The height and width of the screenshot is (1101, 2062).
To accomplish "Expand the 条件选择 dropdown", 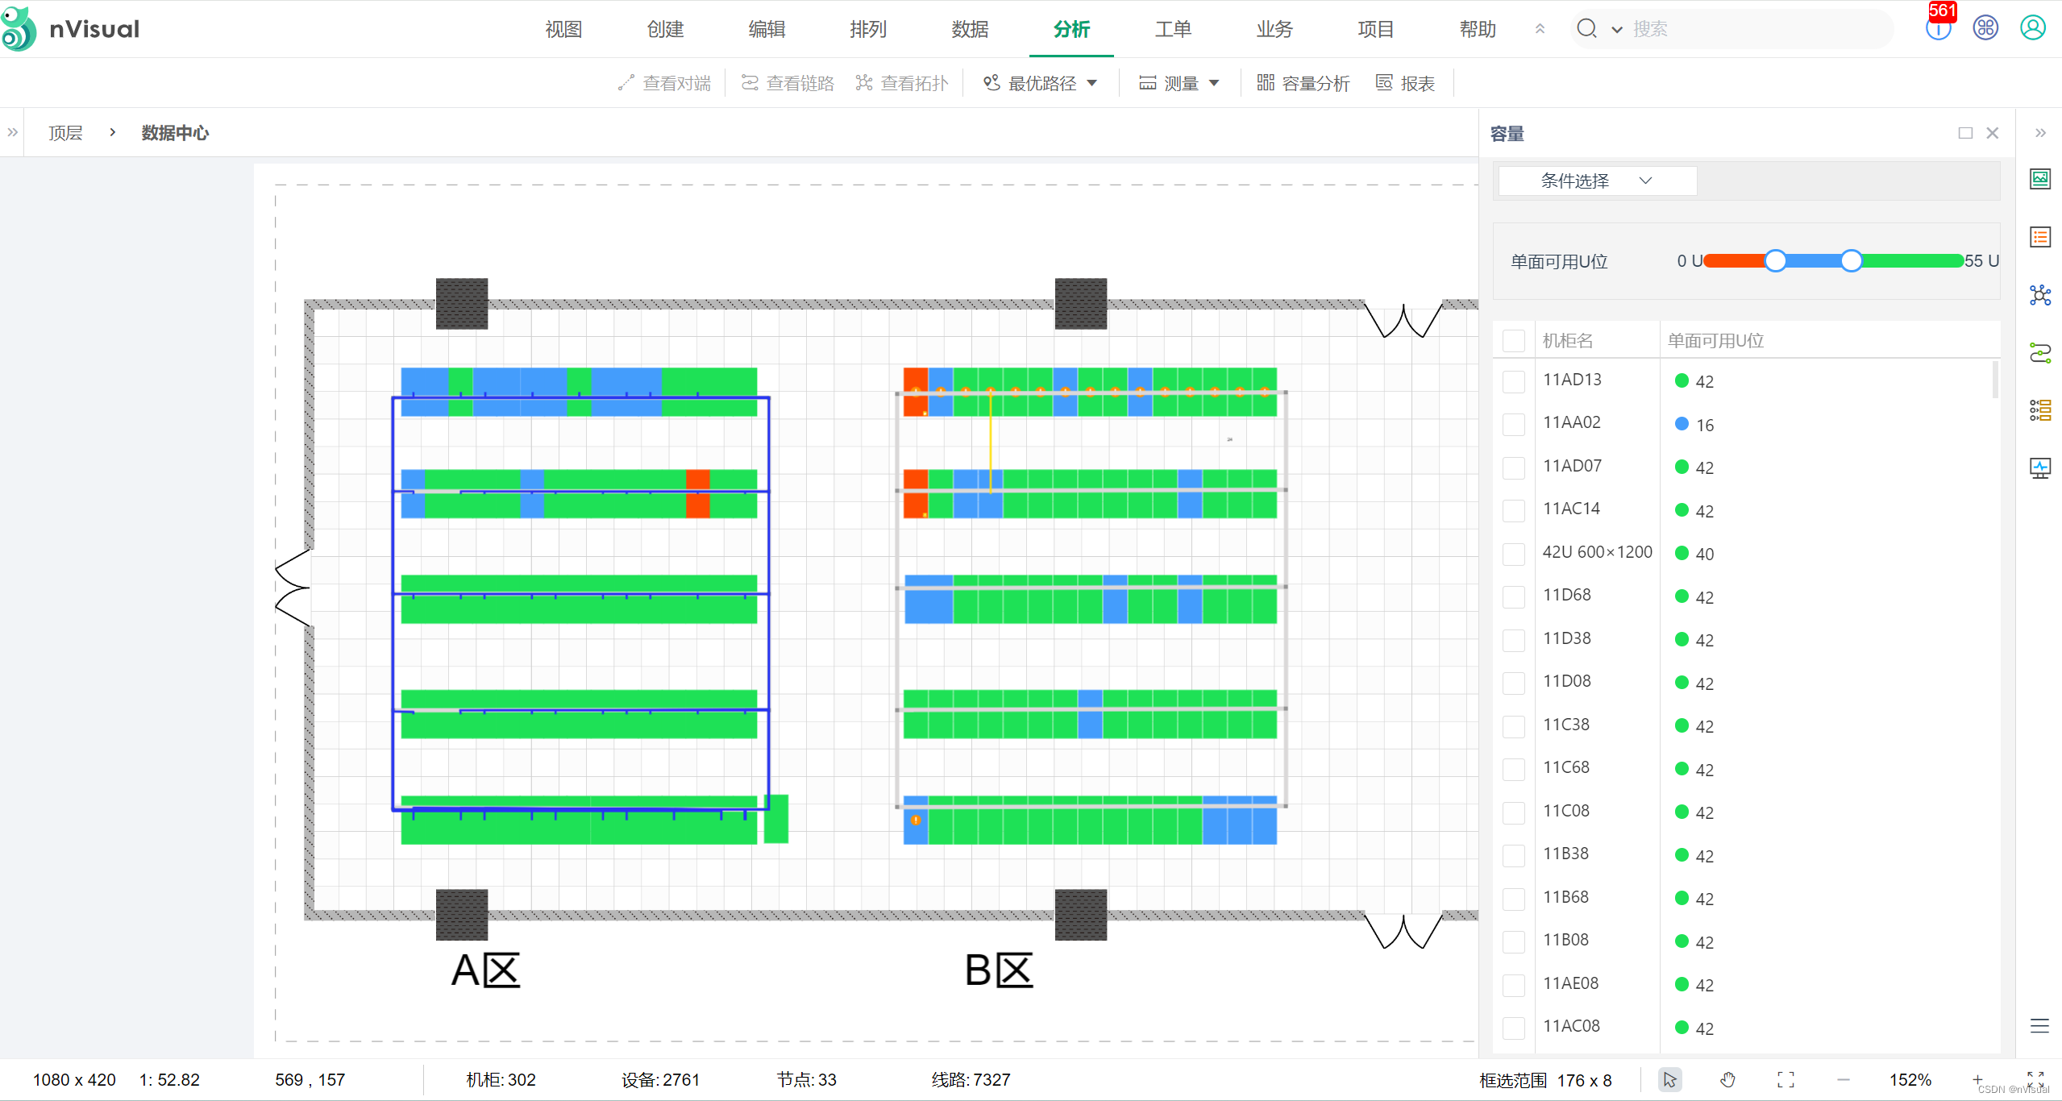I will point(1596,181).
